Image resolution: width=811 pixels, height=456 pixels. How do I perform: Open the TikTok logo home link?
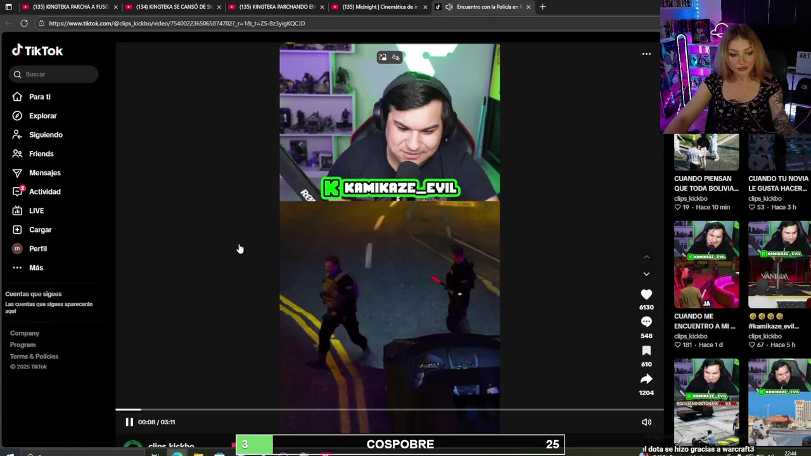(37, 51)
